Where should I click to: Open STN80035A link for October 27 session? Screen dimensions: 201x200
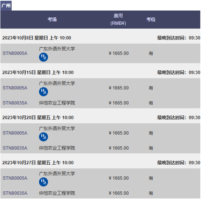tap(15, 193)
